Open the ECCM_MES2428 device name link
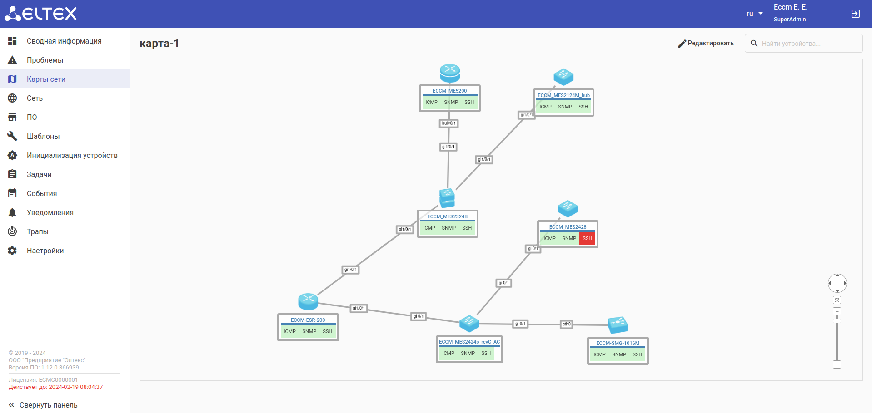The image size is (872, 413). [568, 227]
